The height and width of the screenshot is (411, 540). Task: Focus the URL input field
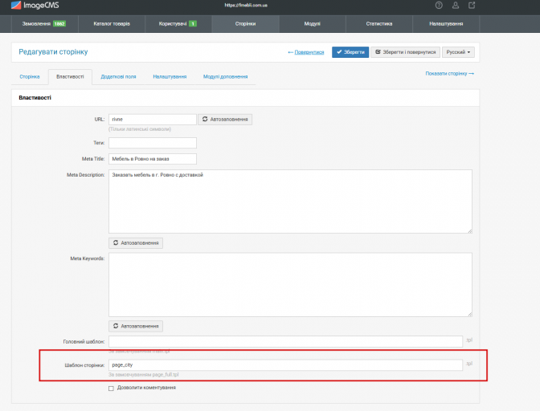[153, 120]
